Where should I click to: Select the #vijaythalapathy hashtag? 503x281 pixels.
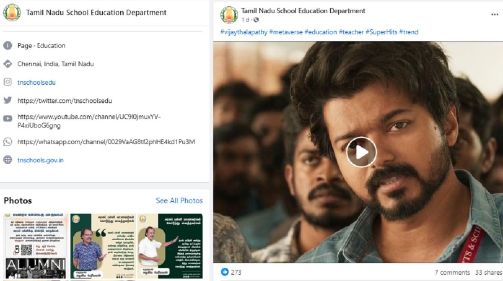click(244, 32)
